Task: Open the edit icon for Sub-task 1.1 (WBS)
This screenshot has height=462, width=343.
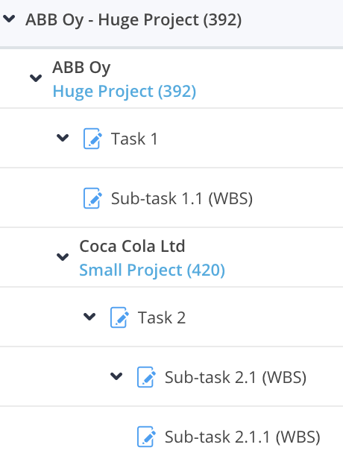Action: [93, 198]
